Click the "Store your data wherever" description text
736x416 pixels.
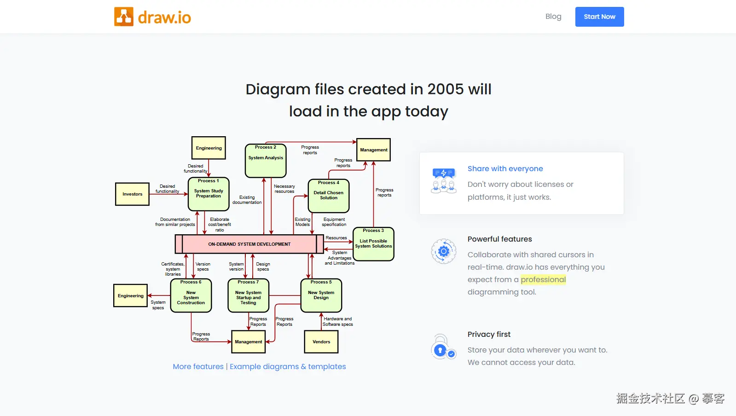click(x=538, y=356)
